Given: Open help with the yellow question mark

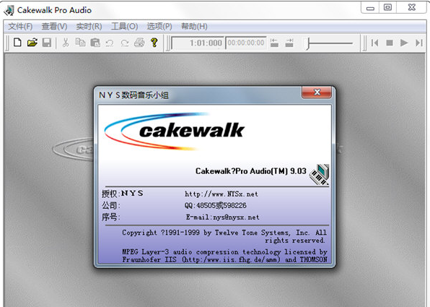Looking at the screenshot, I should point(154,43).
